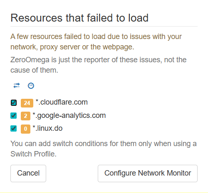Click the 'You can add switch conditions' note
208x193 pixels.
coord(104,149)
